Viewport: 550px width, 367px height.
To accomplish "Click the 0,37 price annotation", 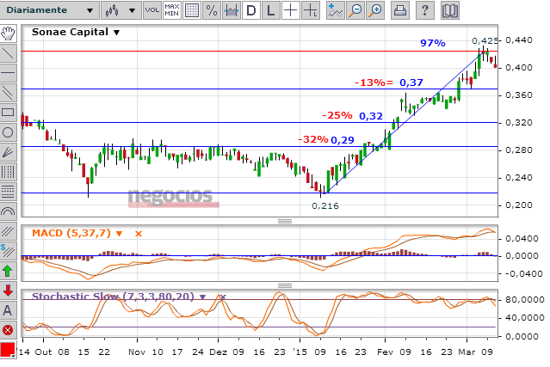I will [411, 83].
